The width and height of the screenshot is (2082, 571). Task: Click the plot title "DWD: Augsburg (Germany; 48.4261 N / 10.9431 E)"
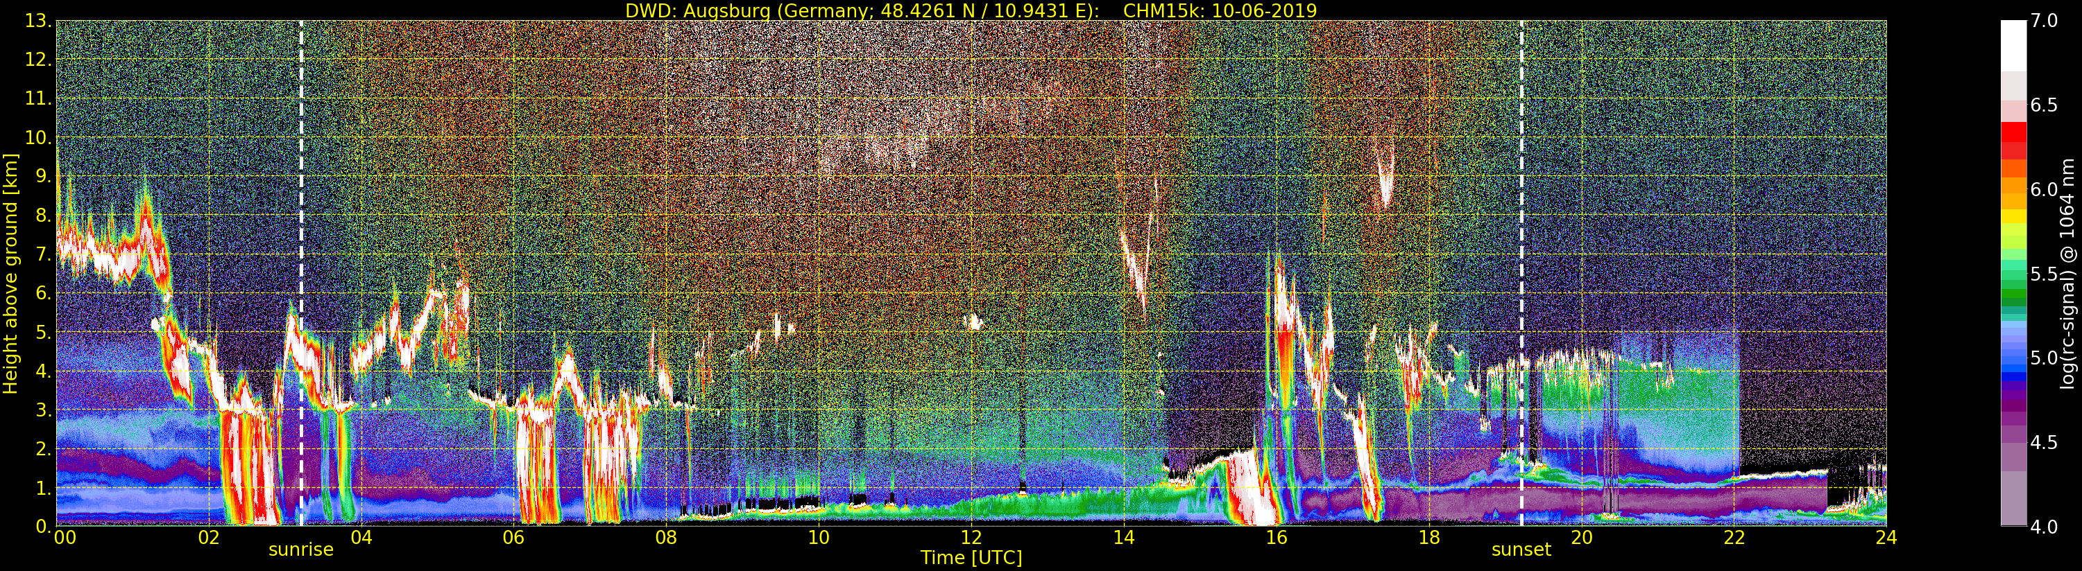coord(862,10)
